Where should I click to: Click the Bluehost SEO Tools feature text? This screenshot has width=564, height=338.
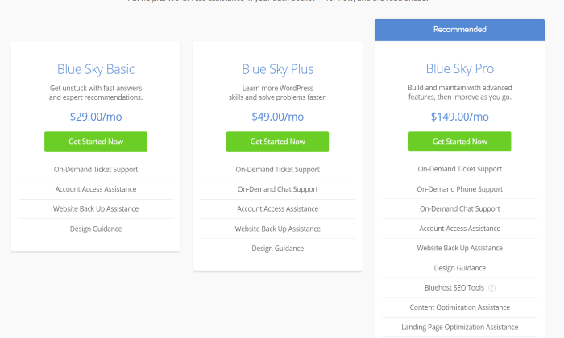coord(454,288)
